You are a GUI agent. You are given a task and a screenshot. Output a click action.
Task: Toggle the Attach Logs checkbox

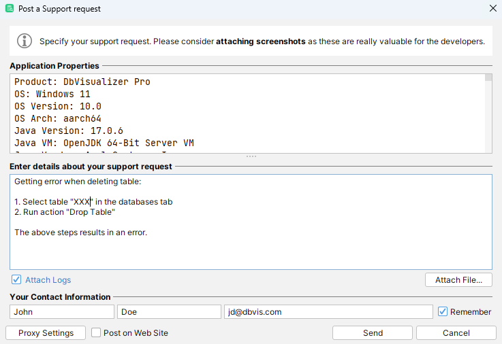tap(16, 280)
